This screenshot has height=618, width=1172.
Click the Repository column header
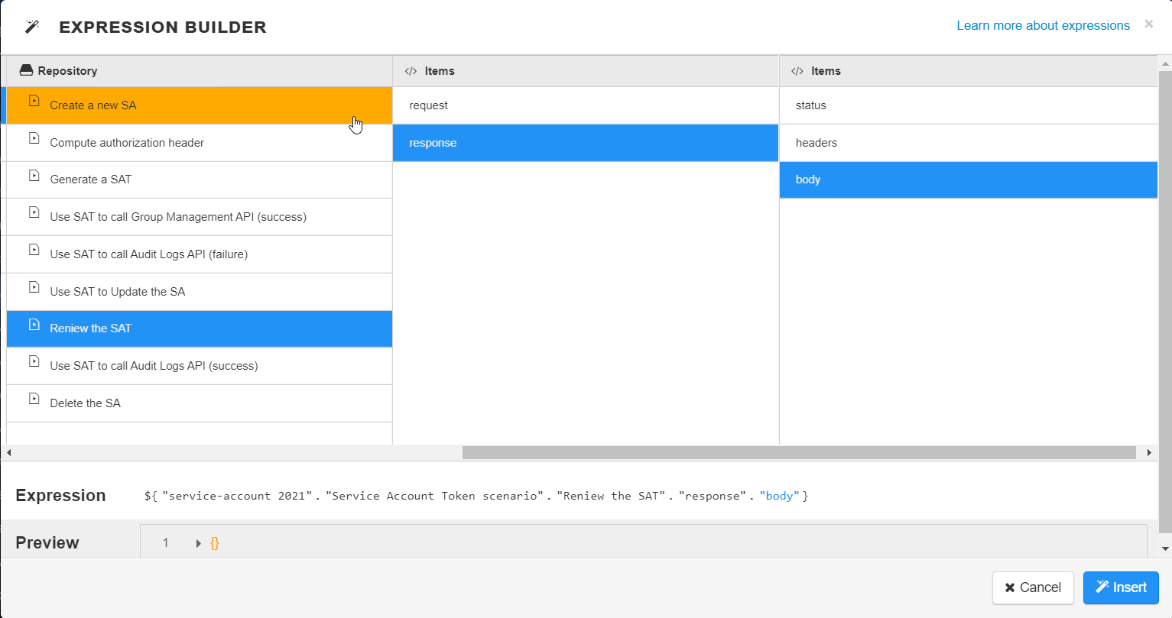point(200,71)
